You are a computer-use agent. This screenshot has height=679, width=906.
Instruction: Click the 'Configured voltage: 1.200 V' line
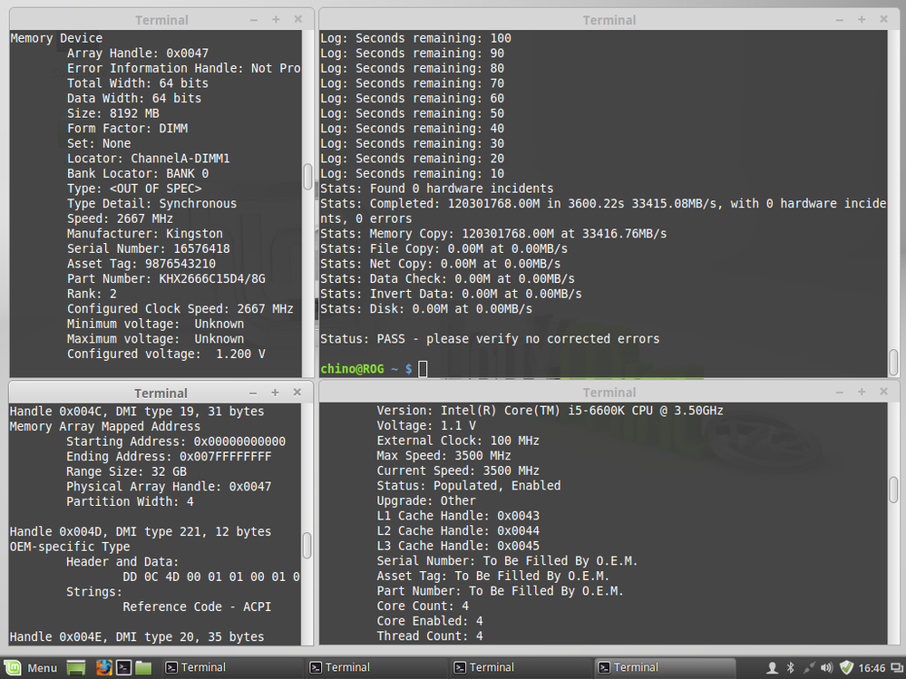click(166, 354)
